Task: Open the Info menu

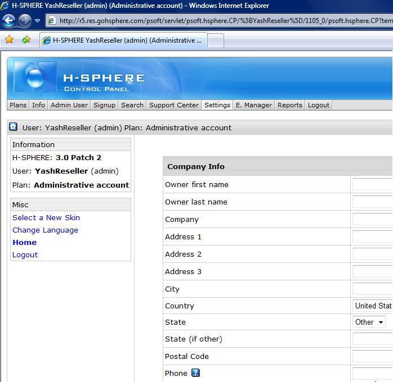Action: tap(38, 105)
